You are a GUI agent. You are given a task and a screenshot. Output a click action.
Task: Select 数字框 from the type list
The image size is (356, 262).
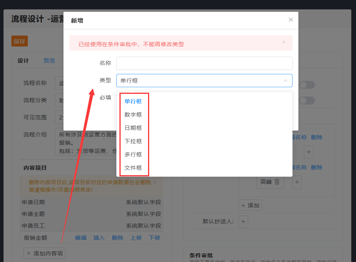coord(133,115)
